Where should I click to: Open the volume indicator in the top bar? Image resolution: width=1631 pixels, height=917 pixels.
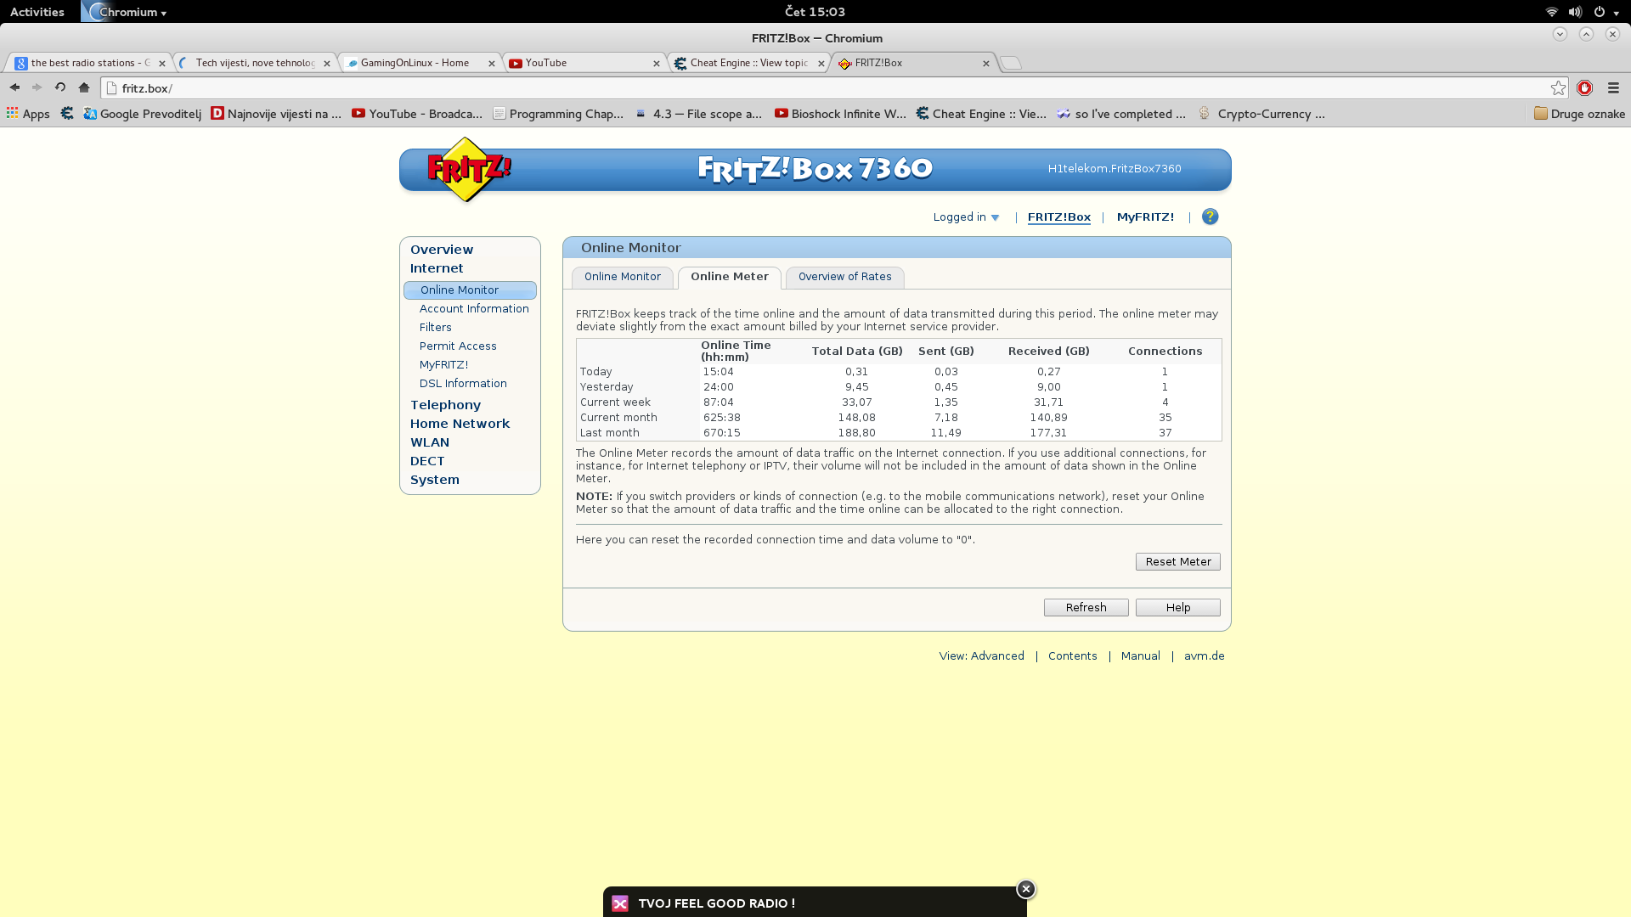point(1575,12)
